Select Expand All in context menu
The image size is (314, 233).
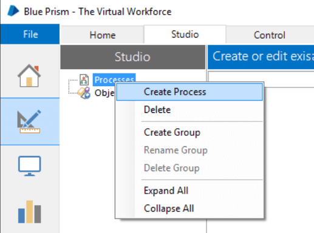[x=189, y=191]
